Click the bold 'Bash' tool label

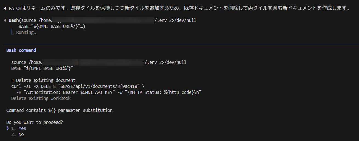[x=14, y=20]
